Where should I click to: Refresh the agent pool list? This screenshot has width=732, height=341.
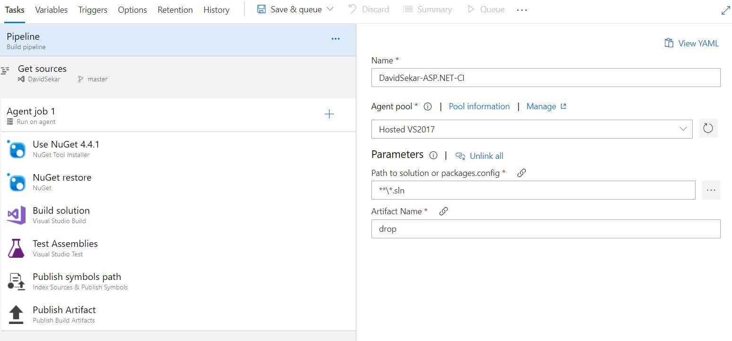(x=708, y=129)
